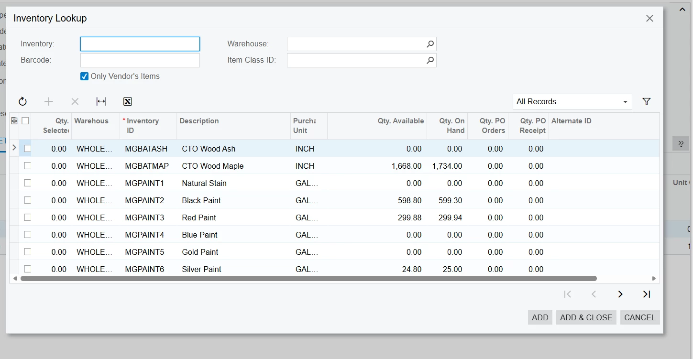
Task: Check the MGPAINT3 row checkbox
Action: 27,218
